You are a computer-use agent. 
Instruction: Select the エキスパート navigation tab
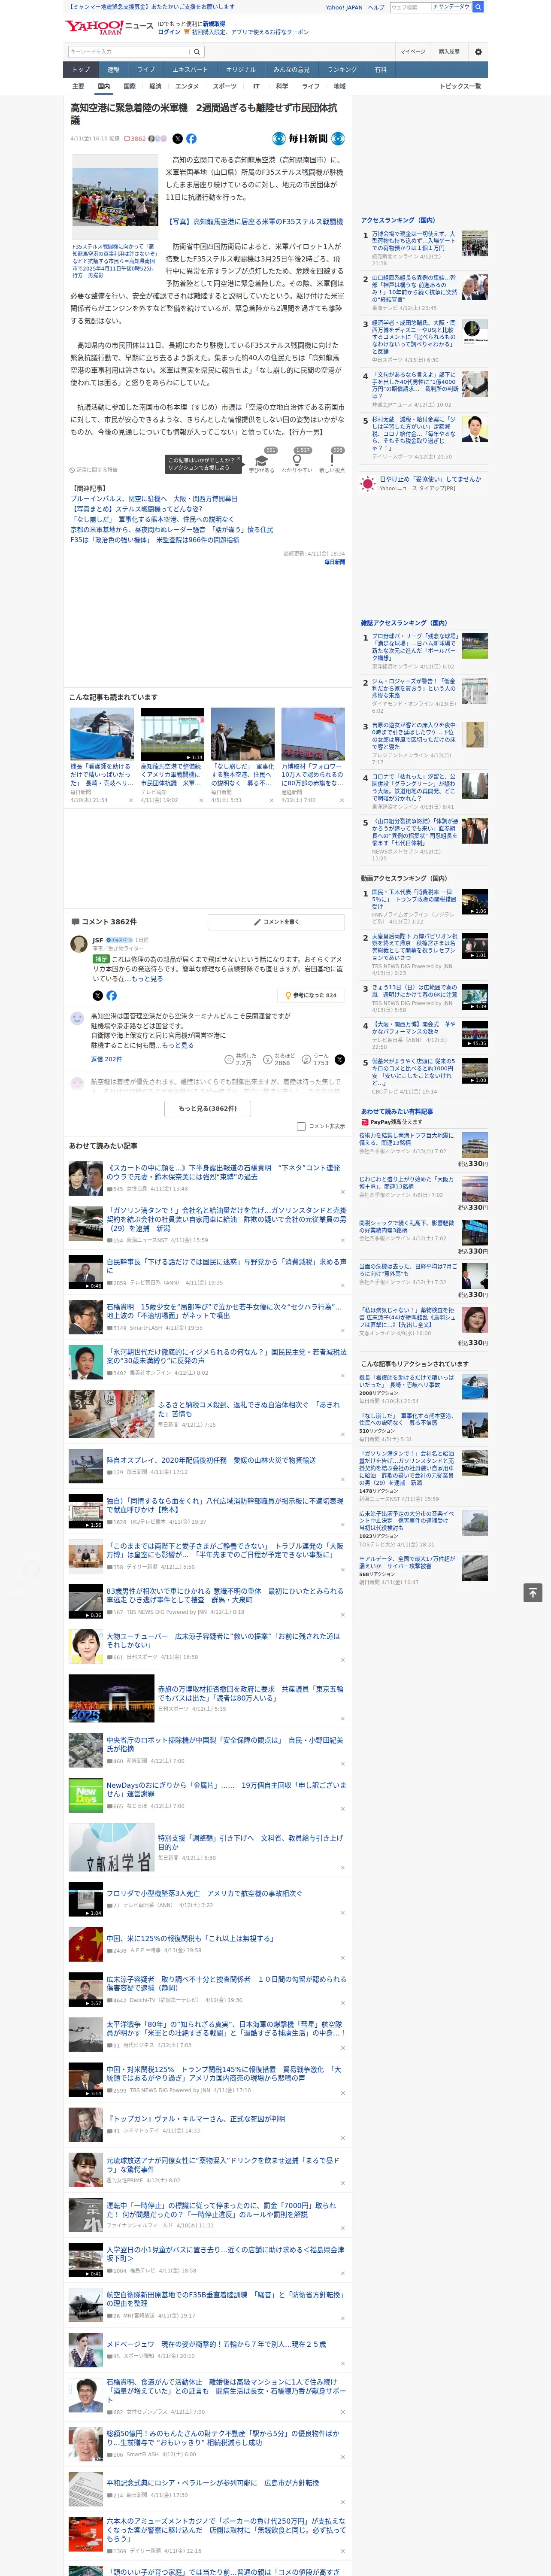(190, 69)
